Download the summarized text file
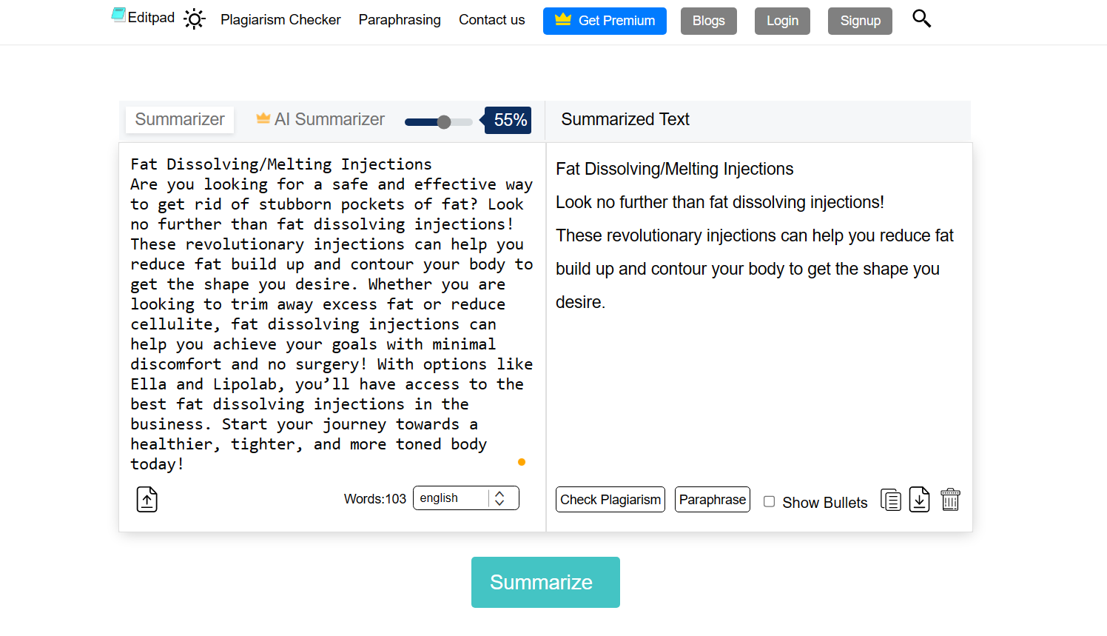Screen dimensions: 1107x636 [919, 501]
